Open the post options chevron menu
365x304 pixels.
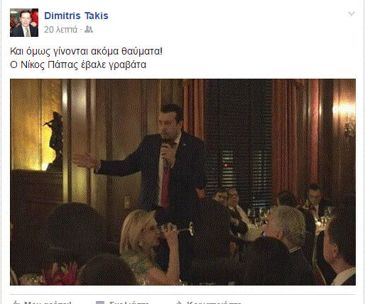click(x=352, y=13)
